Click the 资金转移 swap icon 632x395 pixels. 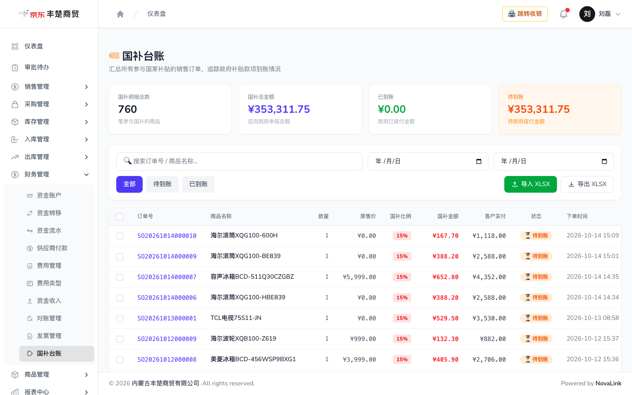pos(30,213)
